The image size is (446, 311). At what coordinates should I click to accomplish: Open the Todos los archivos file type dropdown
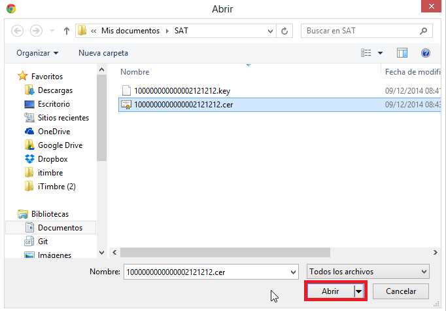[x=368, y=271]
